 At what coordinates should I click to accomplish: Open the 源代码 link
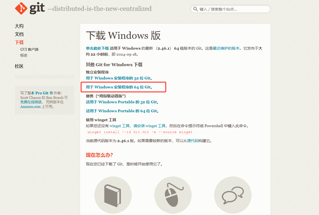[x=193, y=141]
